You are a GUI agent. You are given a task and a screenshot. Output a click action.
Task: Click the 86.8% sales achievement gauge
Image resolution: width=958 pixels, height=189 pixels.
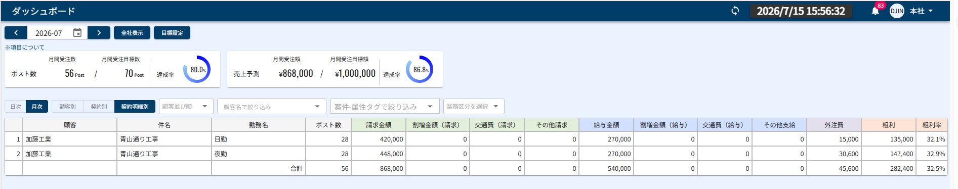[420, 70]
